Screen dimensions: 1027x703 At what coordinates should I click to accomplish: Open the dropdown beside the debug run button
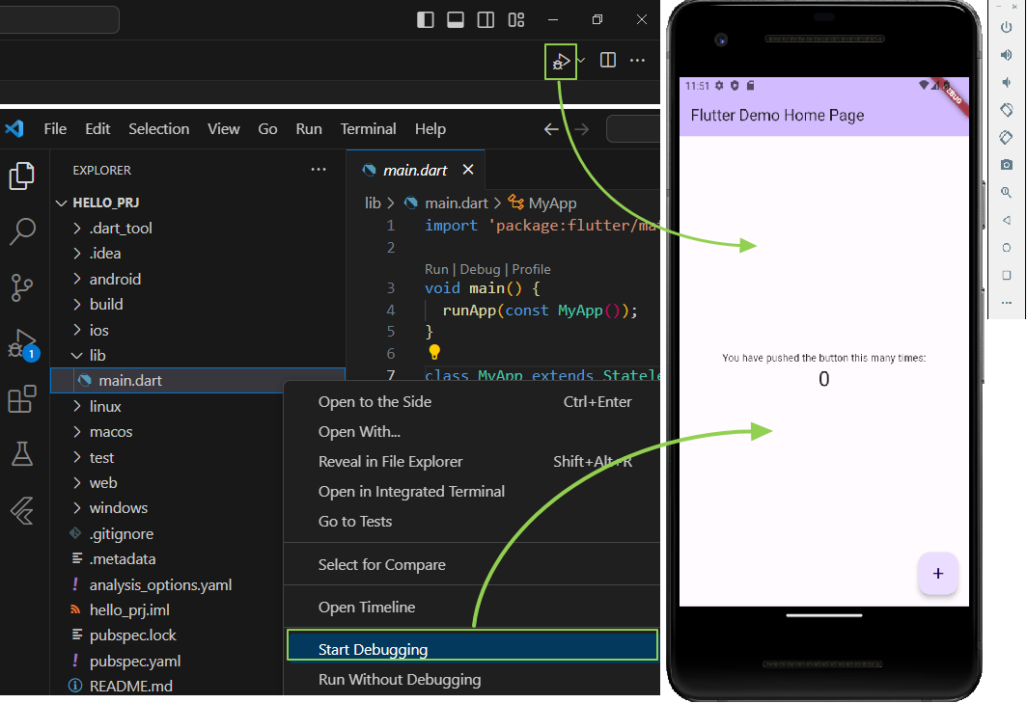tap(581, 60)
